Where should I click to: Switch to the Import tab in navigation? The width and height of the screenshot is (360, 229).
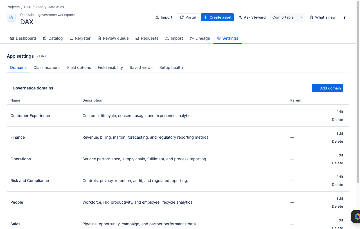pos(174,38)
